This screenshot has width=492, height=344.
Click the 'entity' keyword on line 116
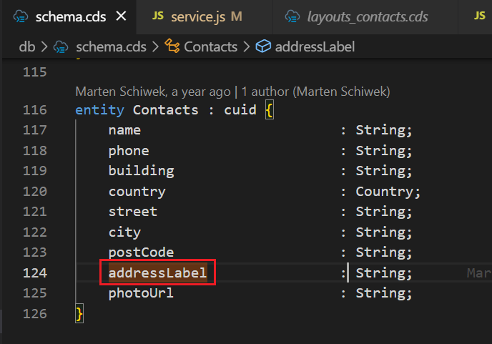[x=100, y=110]
